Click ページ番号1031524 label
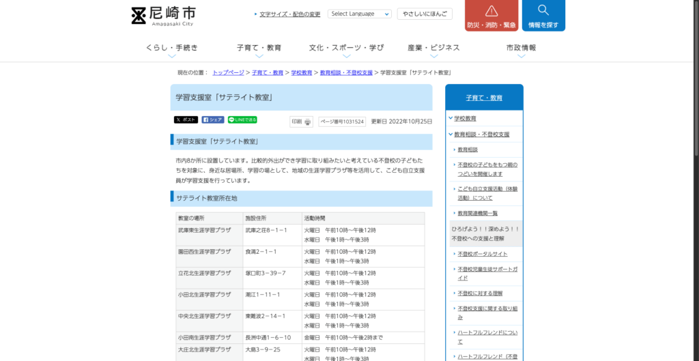The height and width of the screenshot is (361, 699). [x=342, y=121]
